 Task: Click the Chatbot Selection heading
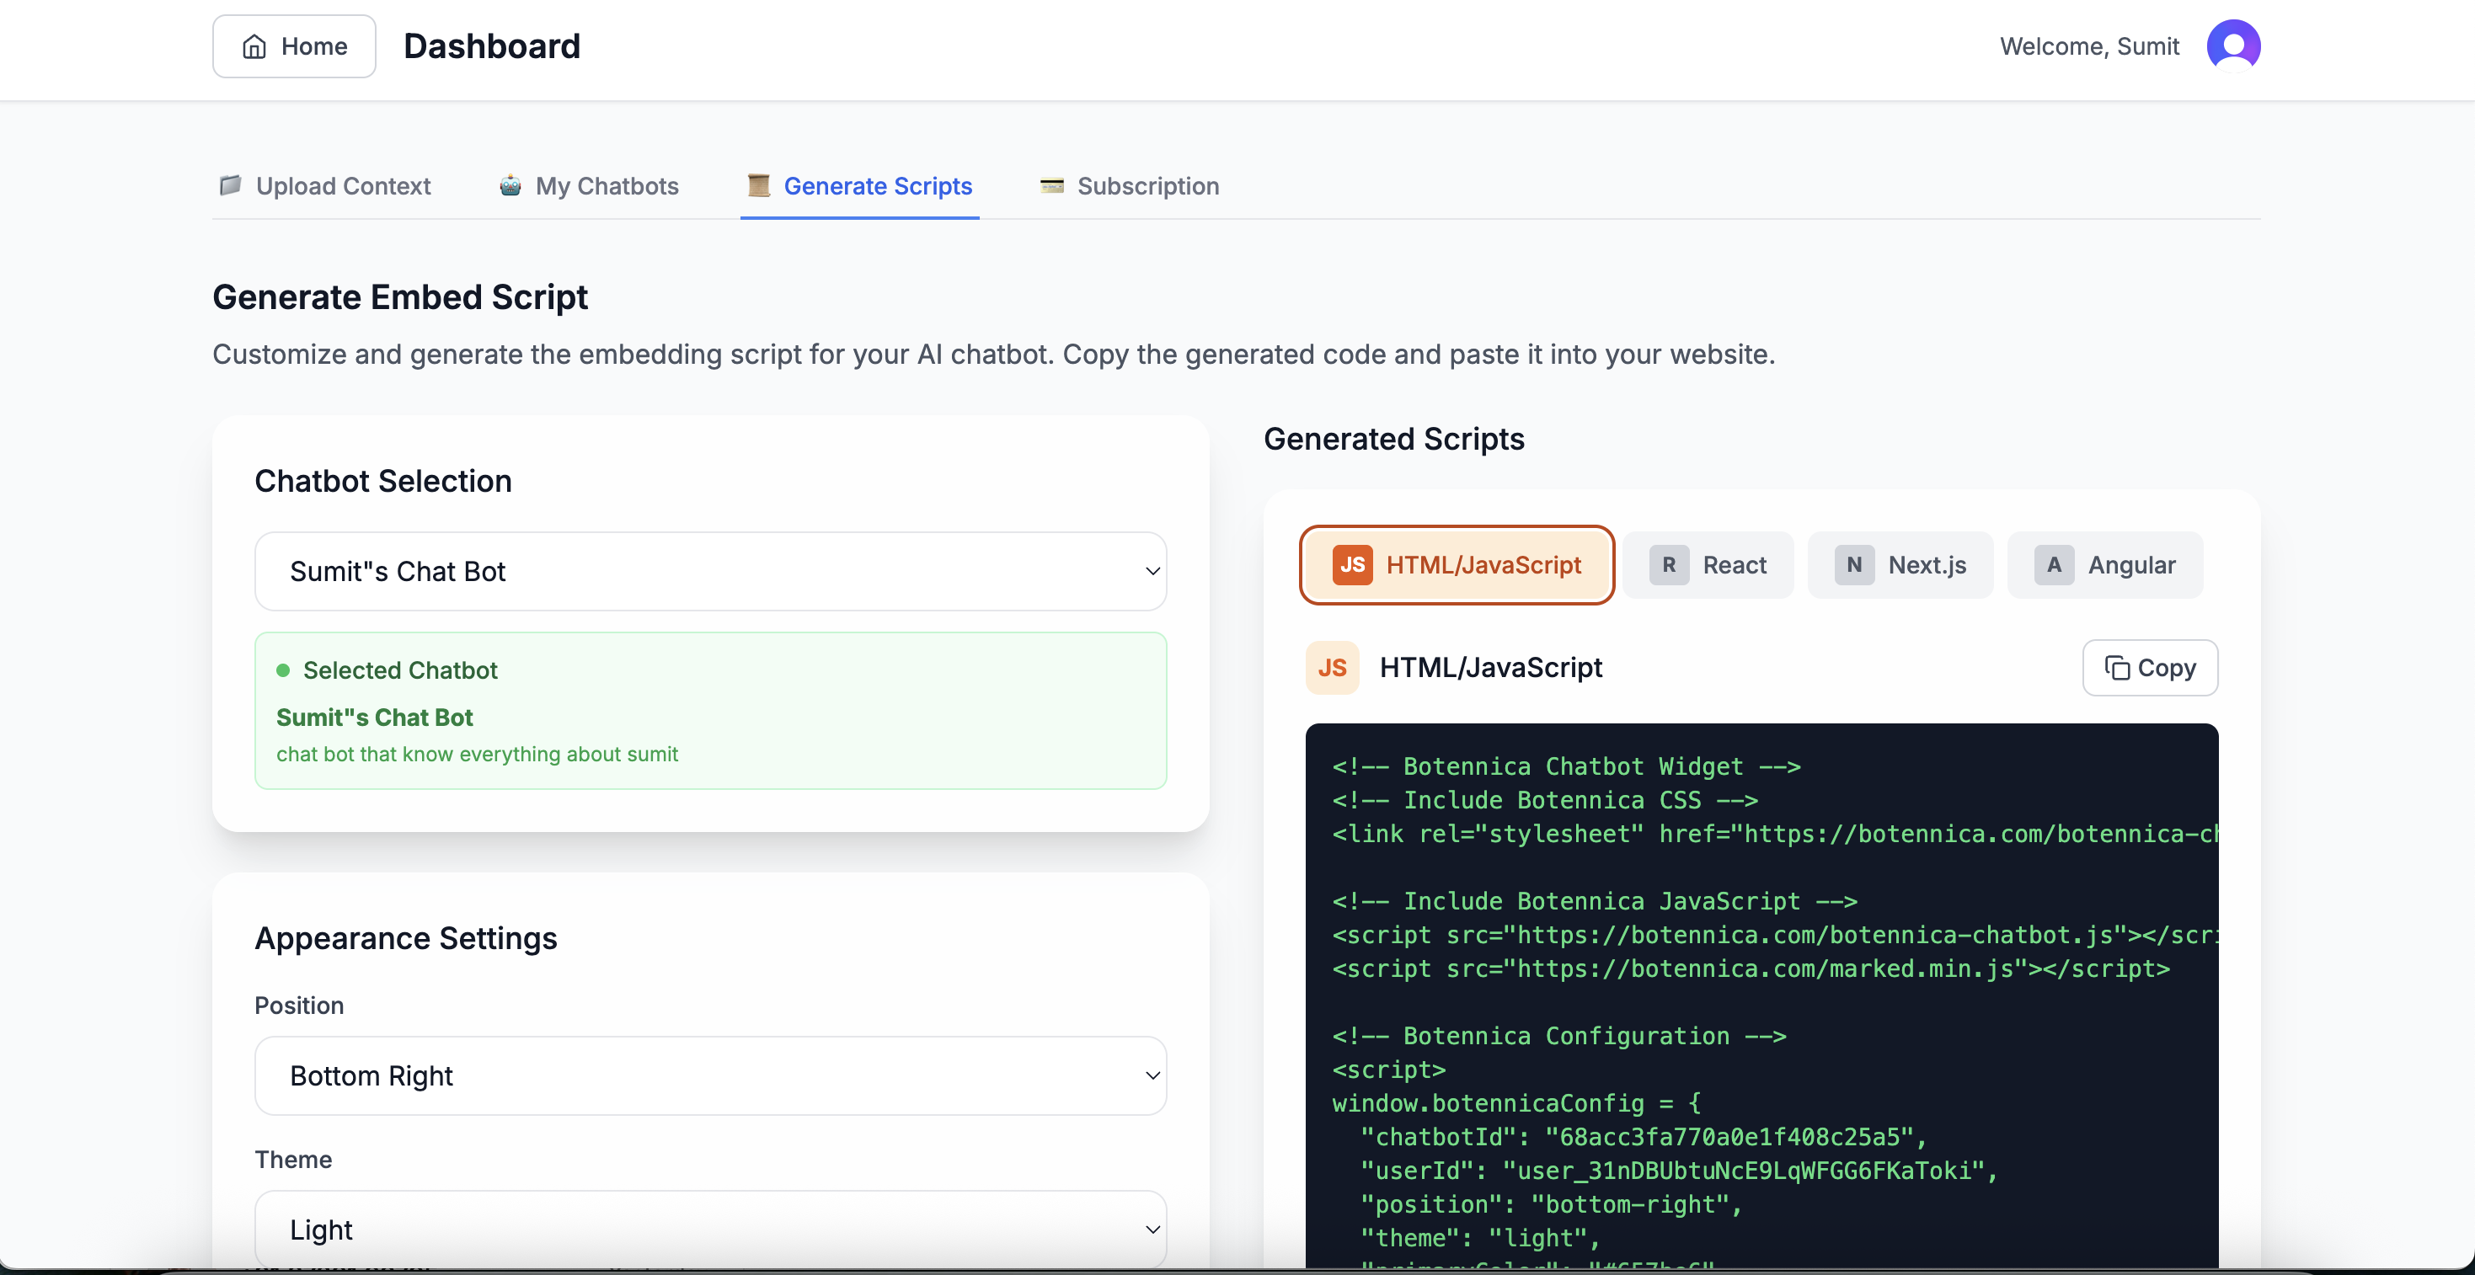[x=383, y=480]
